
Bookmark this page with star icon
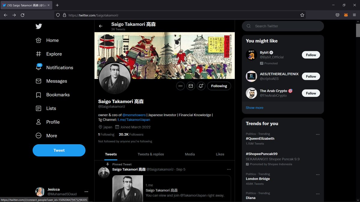coord(302,15)
